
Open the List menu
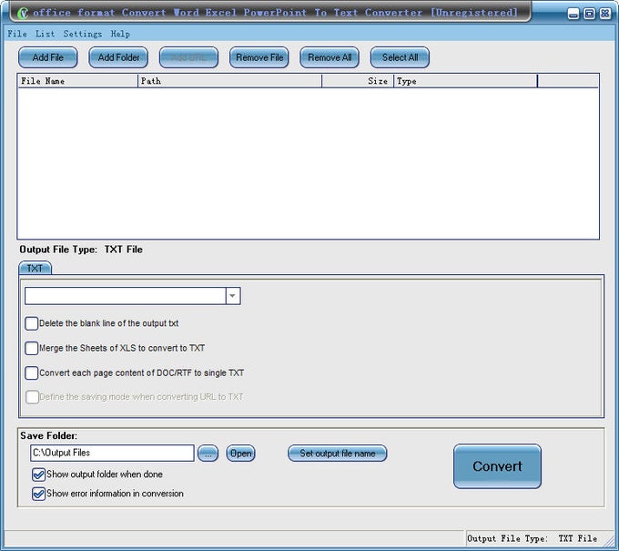point(45,34)
